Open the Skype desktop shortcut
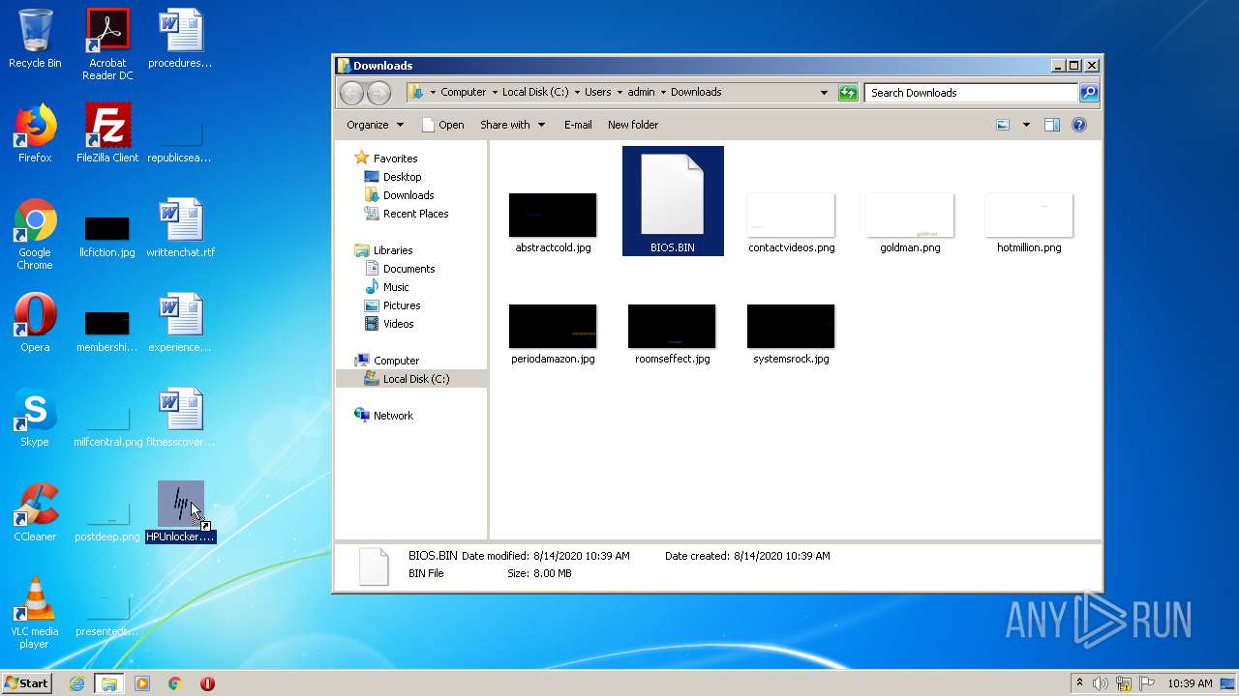1239x696 pixels. coord(35,418)
